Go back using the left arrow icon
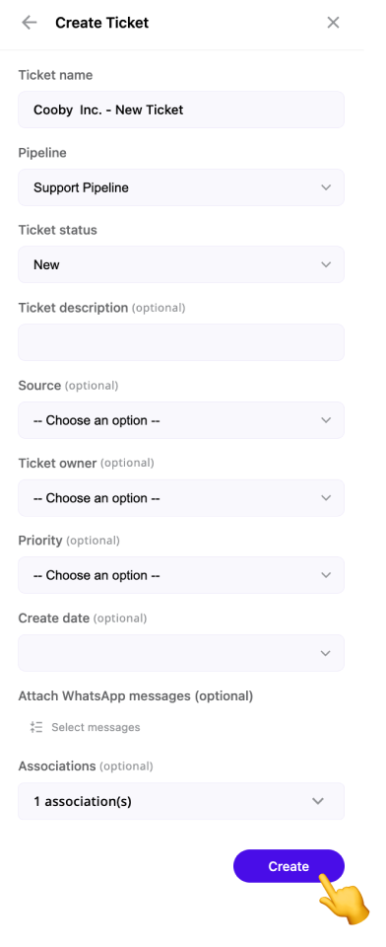The width and height of the screenshot is (386, 947). pyautogui.click(x=29, y=23)
